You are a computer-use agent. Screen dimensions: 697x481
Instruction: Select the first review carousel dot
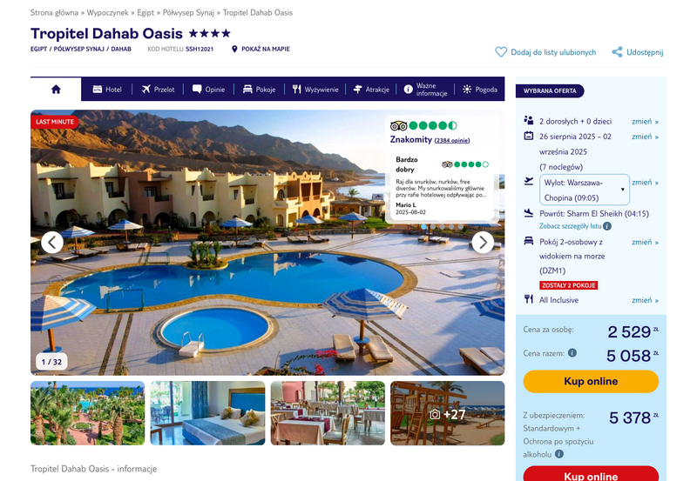click(423, 227)
